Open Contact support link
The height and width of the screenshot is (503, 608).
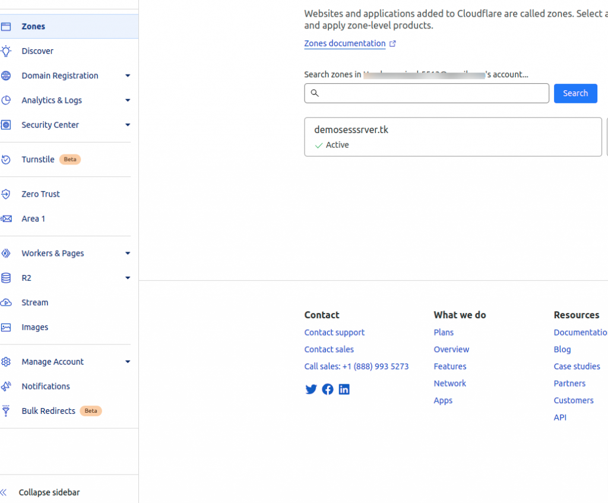[334, 333]
